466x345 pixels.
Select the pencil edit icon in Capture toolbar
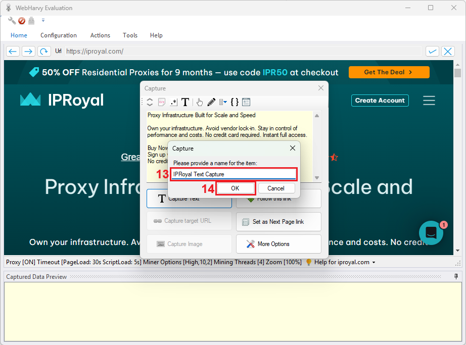point(211,102)
